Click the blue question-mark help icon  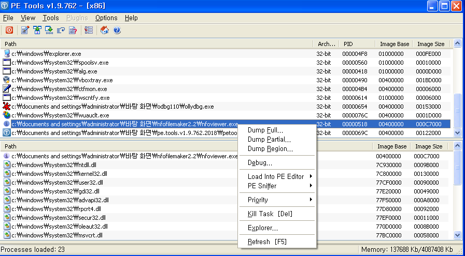117,30
